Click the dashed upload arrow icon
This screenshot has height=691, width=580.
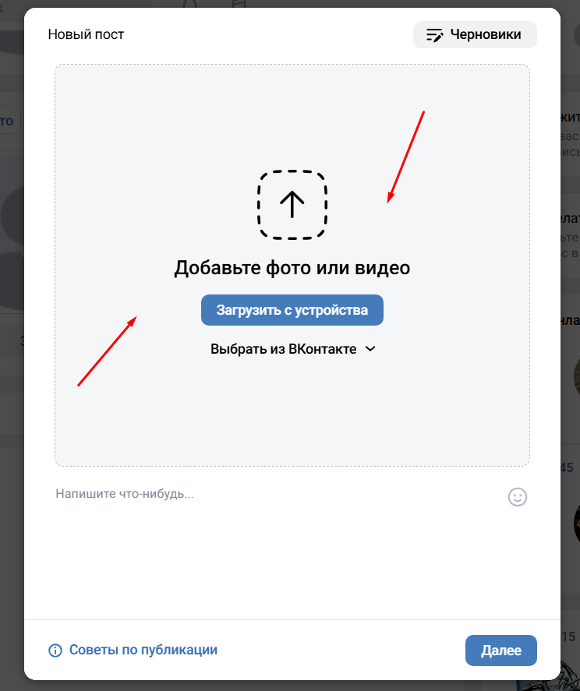click(x=292, y=205)
